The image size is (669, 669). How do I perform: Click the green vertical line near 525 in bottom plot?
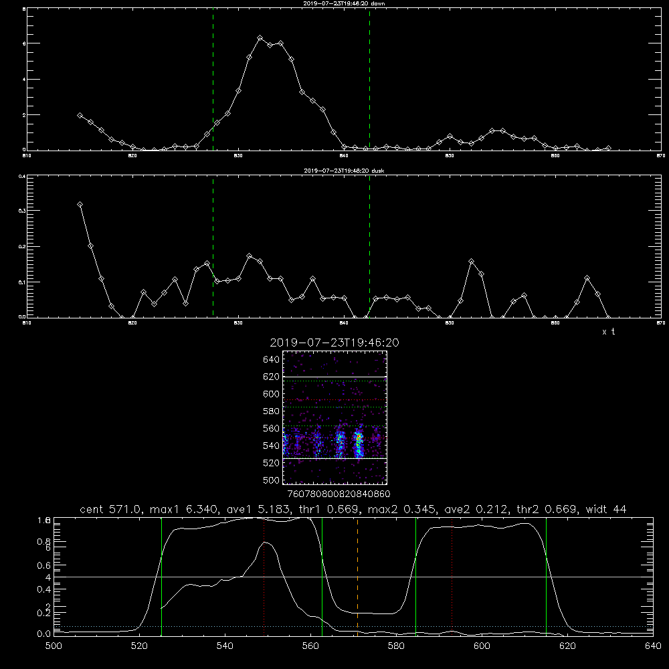[161, 577]
